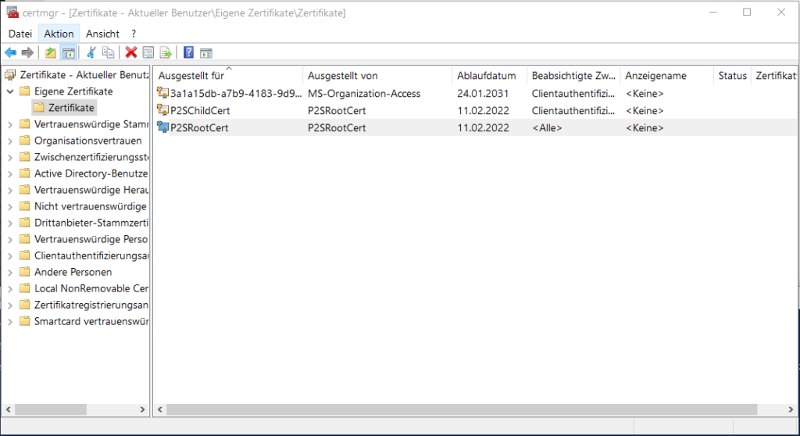
Task: Expand the Nicht vertrauenswürdige node
Action: (x=10, y=206)
